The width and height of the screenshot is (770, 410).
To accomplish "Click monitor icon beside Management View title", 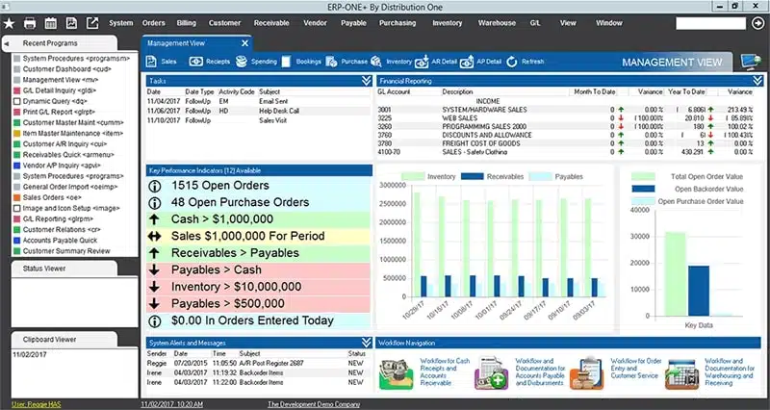I will click(x=751, y=62).
